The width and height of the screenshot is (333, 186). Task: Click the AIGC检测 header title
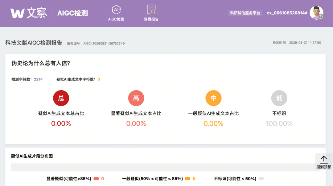click(x=73, y=13)
